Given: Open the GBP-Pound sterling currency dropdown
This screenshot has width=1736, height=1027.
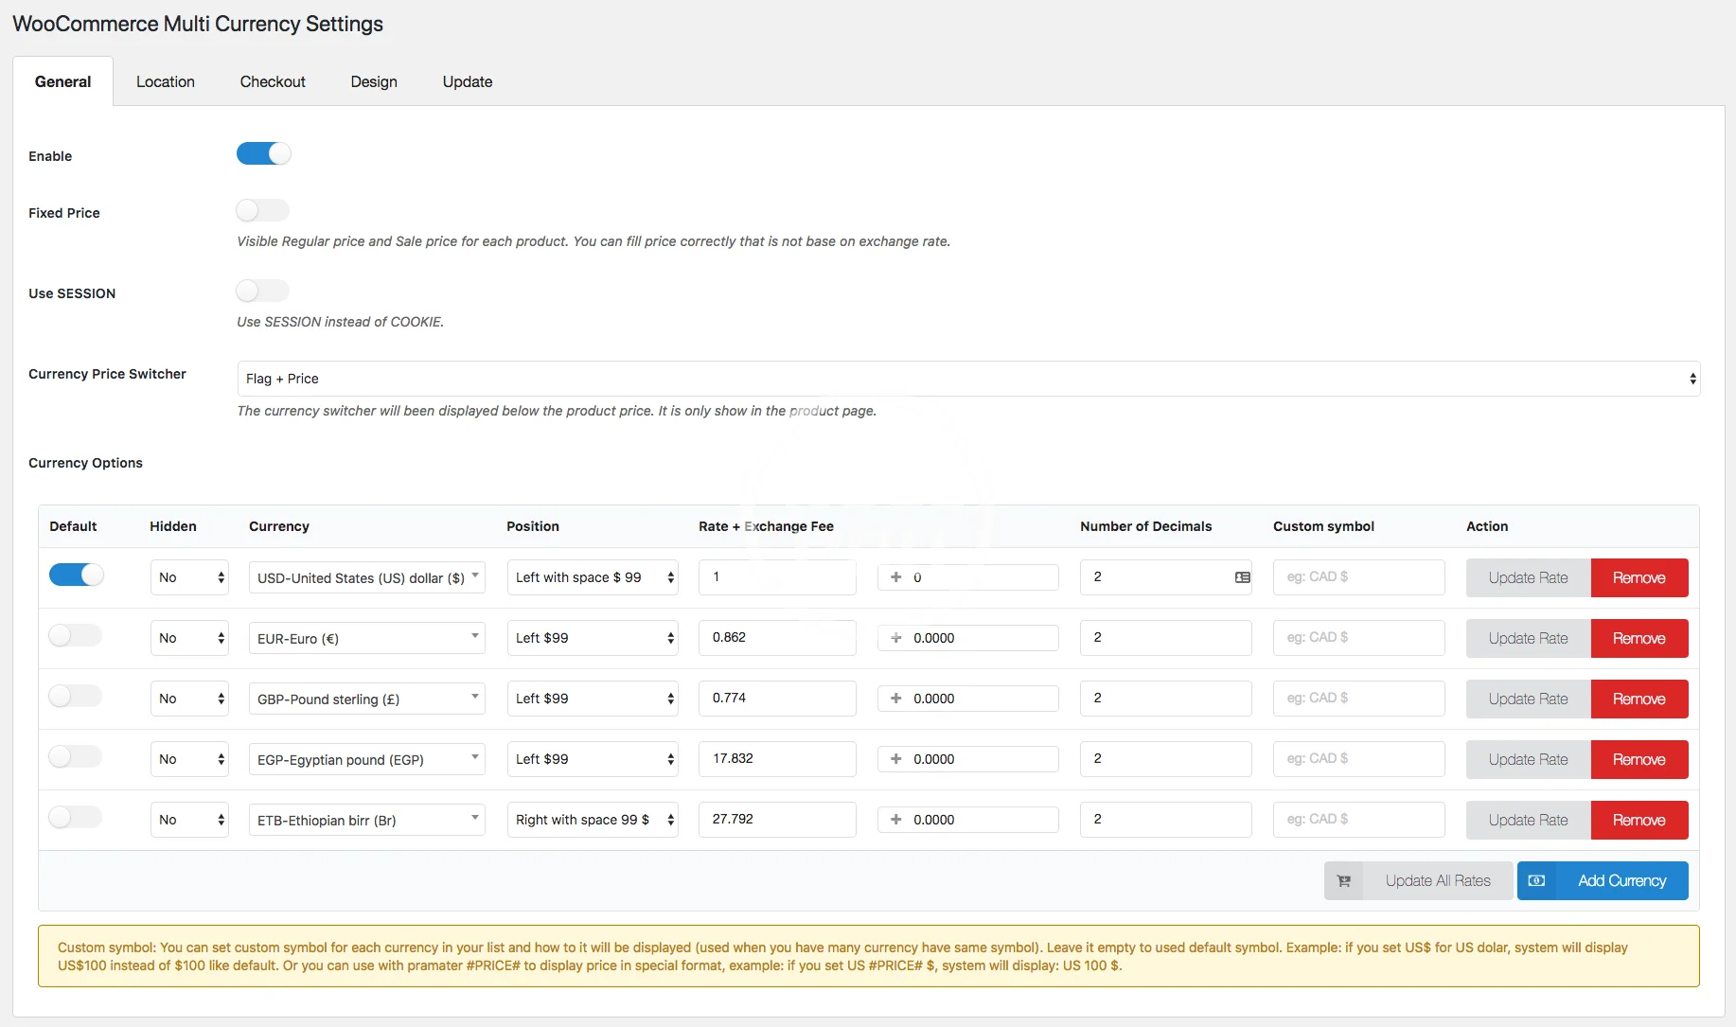Looking at the screenshot, I should click(366, 699).
